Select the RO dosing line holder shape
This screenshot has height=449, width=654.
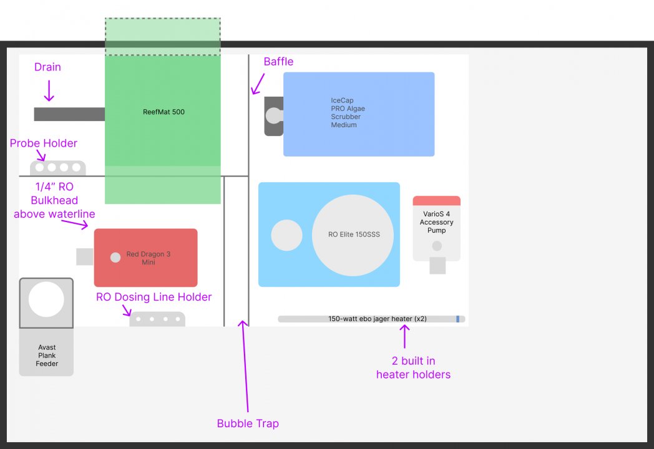(157, 319)
